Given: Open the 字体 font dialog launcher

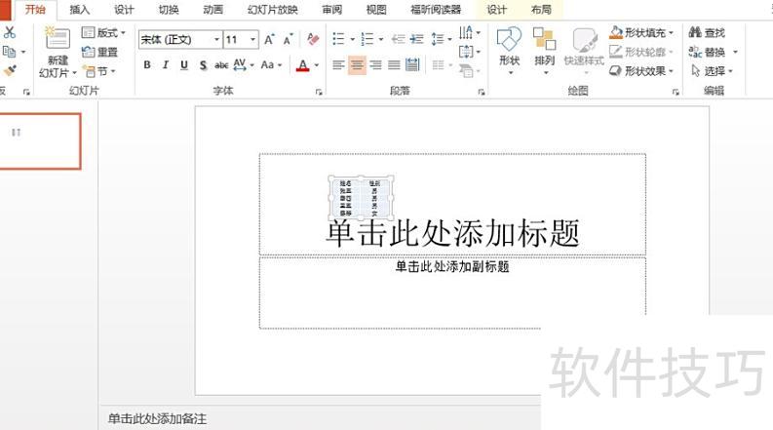Looking at the screenshot, I should pyautogui.click(x=319, y=92).
